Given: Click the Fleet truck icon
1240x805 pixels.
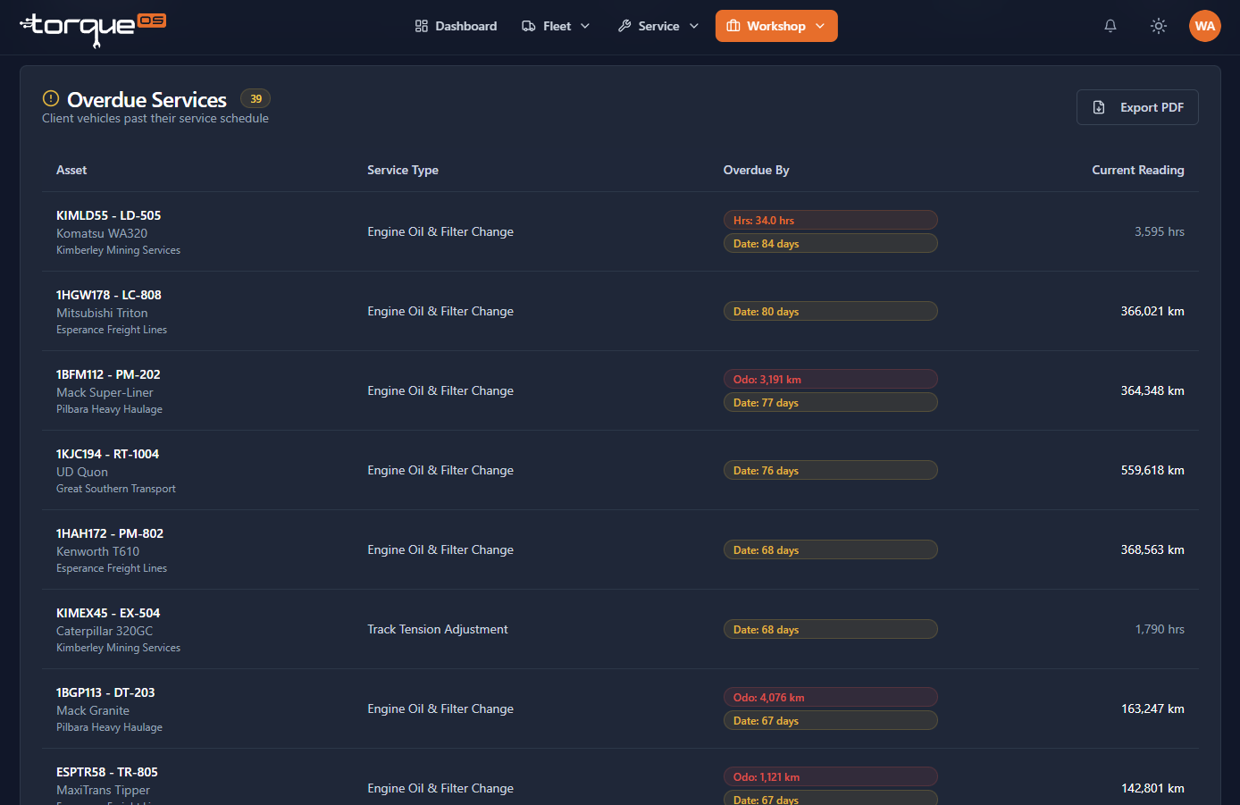Looking at the screenshot, I should tap(529, 26).
